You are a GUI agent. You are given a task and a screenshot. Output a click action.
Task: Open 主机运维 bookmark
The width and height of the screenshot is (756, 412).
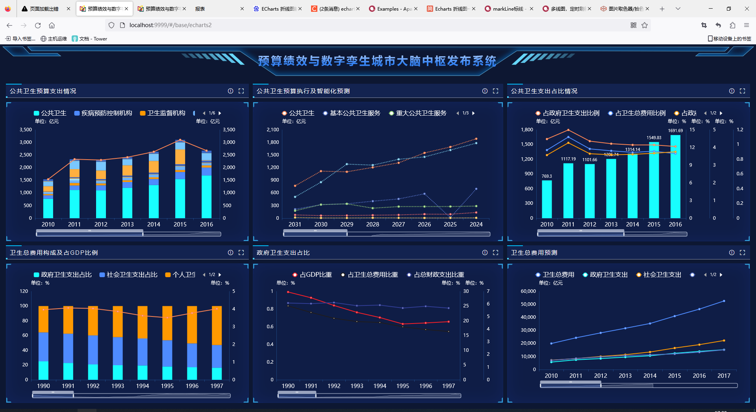pyautogui.click(x=54, y=39)
